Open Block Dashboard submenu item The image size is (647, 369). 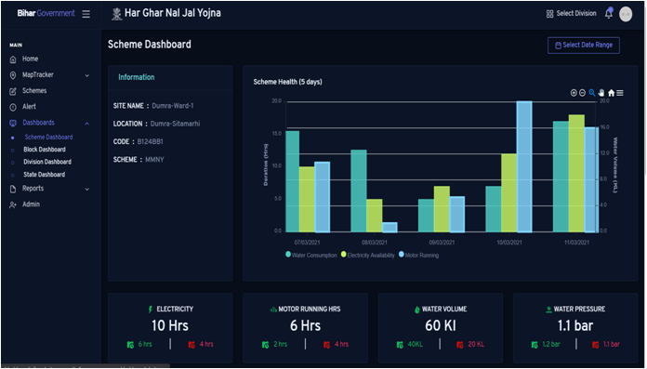coord(45,150)
